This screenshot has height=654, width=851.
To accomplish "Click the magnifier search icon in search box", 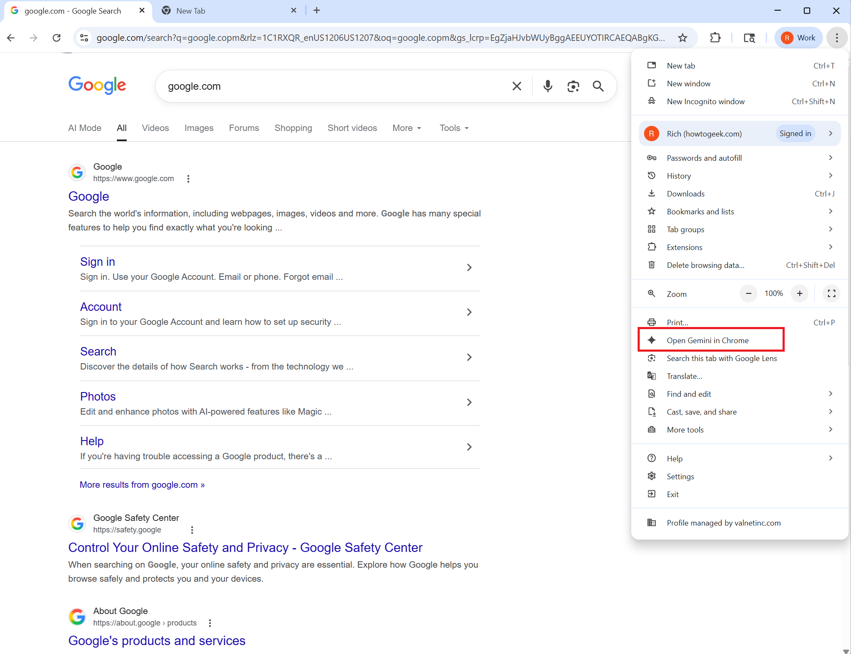I will [x=598, y=86].
